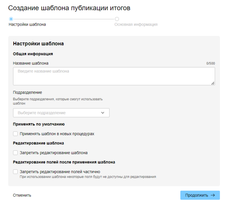Click the 0/500 character counter
The width and height of the screenshot is (229, 202).
[x=211, y=63]
